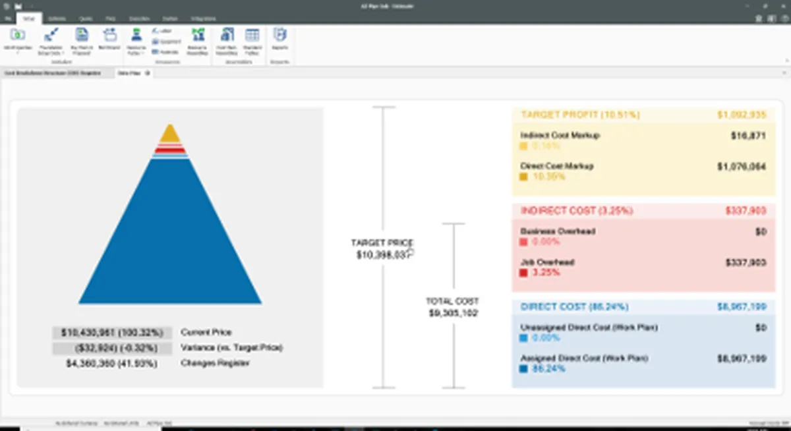This screenshot has height=431, width=791.
Task: Click the Unassigned Direct Cost light blue square
Action: point(524,338)
